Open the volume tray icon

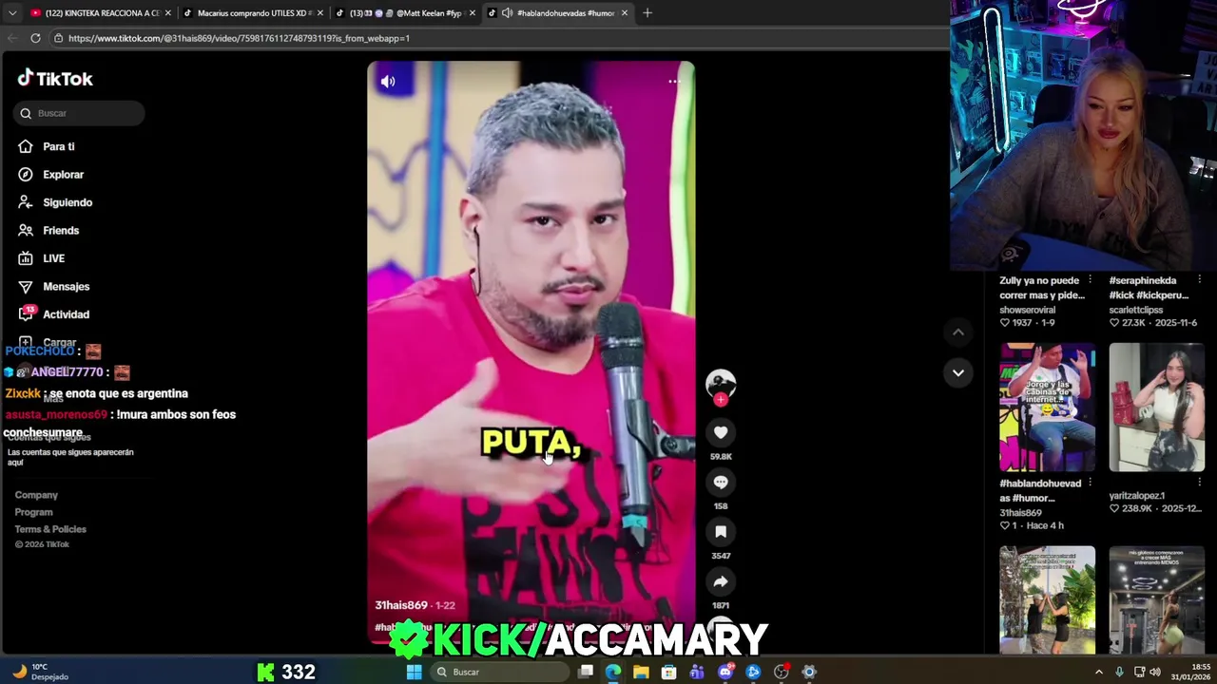tap(1155, 672)
